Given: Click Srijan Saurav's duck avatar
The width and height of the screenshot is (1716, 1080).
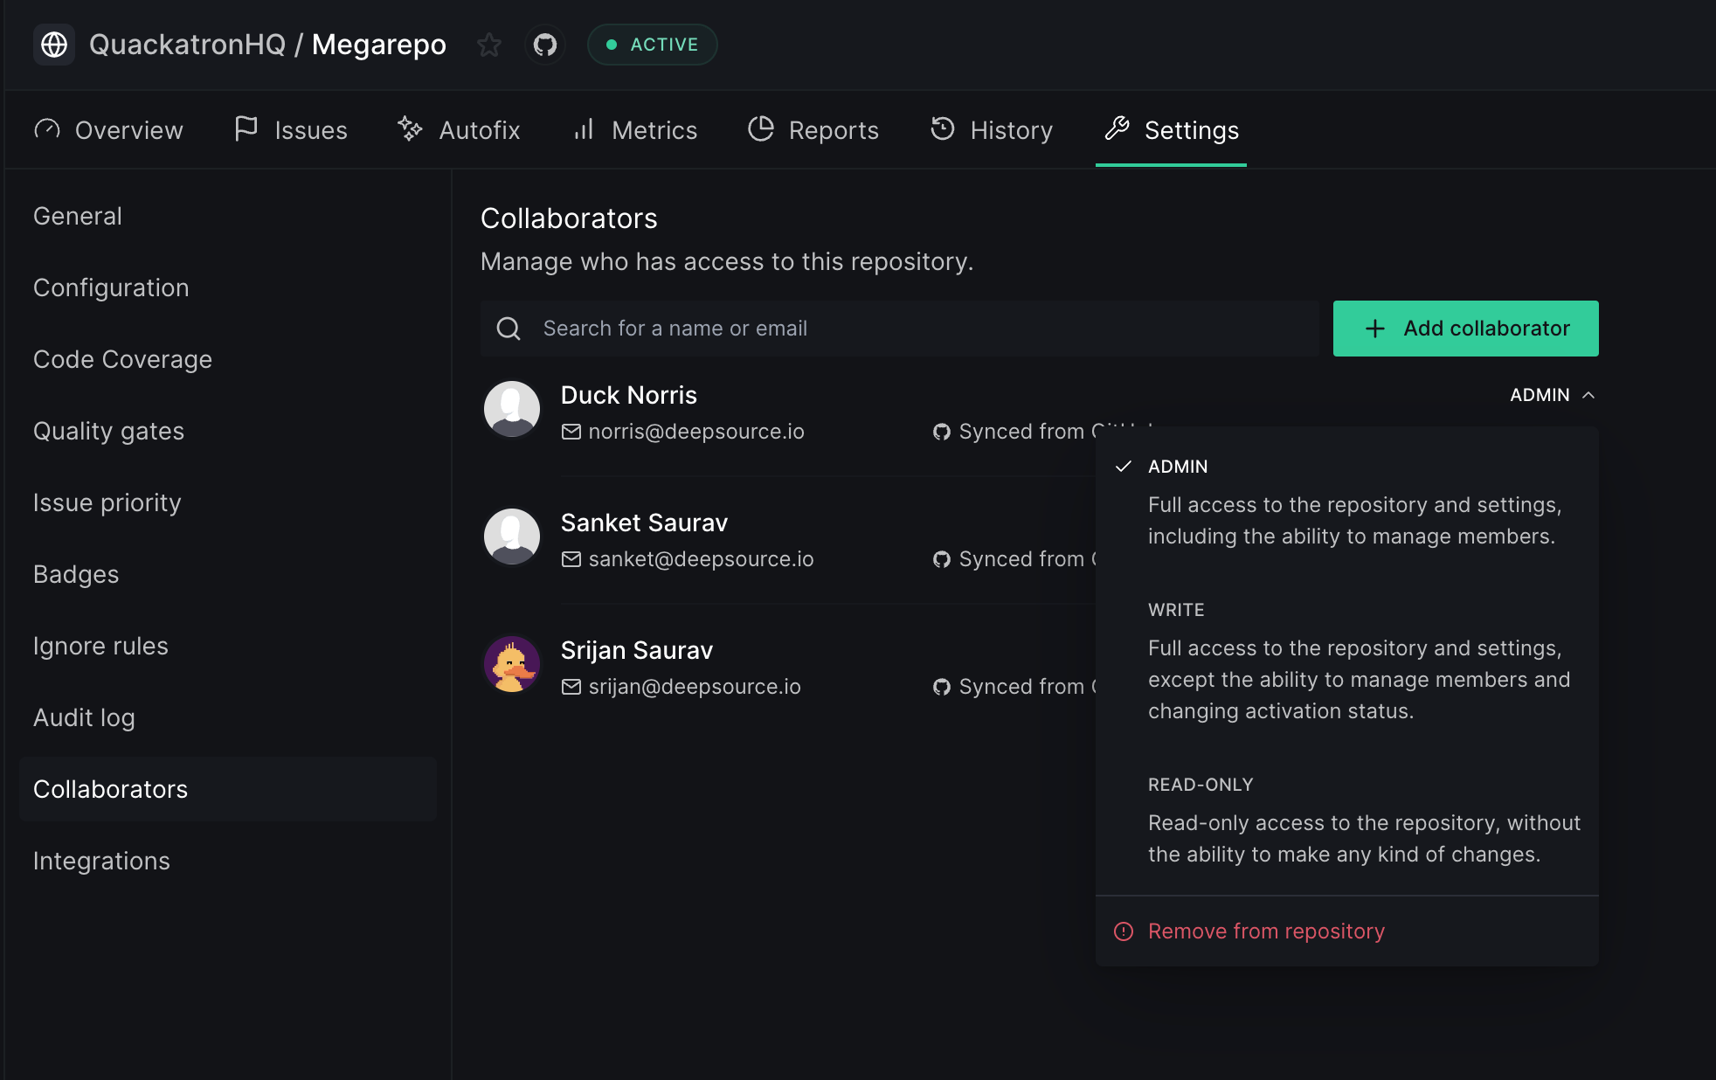Looking at the screenshot, I should [512, 664].
